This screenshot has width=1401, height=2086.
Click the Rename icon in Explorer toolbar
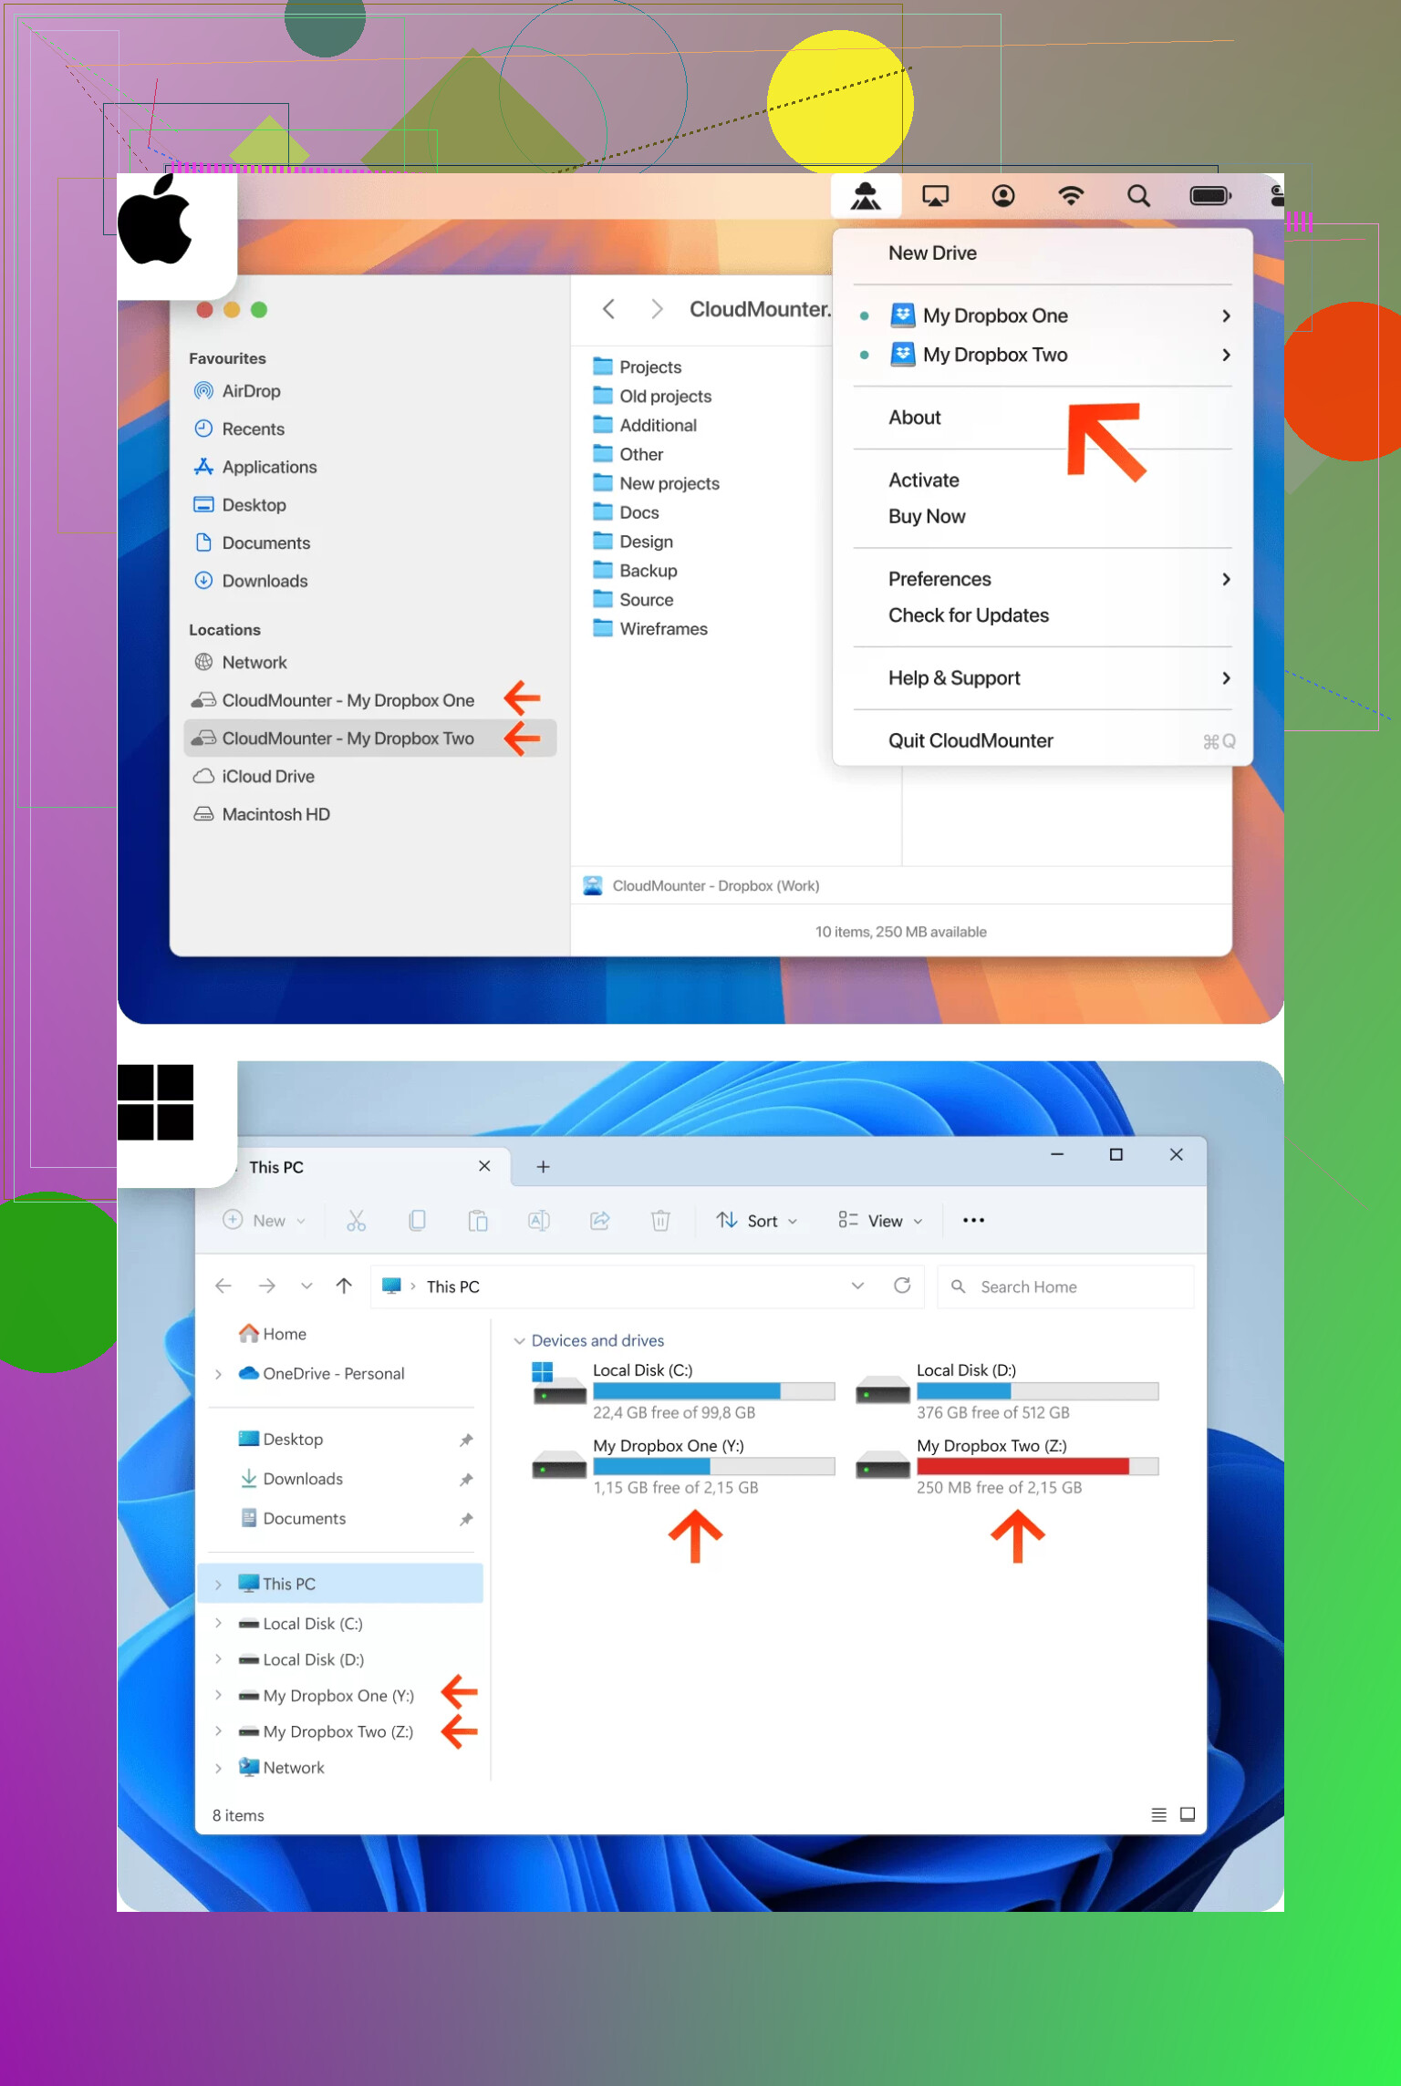[539, 1220]
